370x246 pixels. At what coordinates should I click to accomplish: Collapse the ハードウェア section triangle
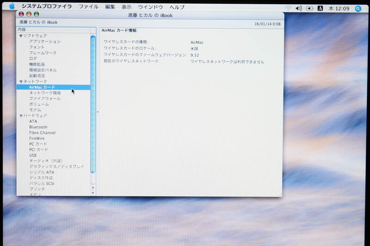pos(21,116)
